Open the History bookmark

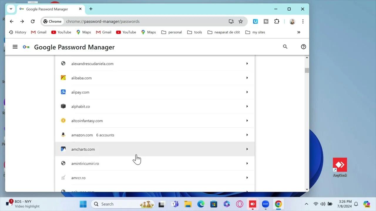(18, 32)
